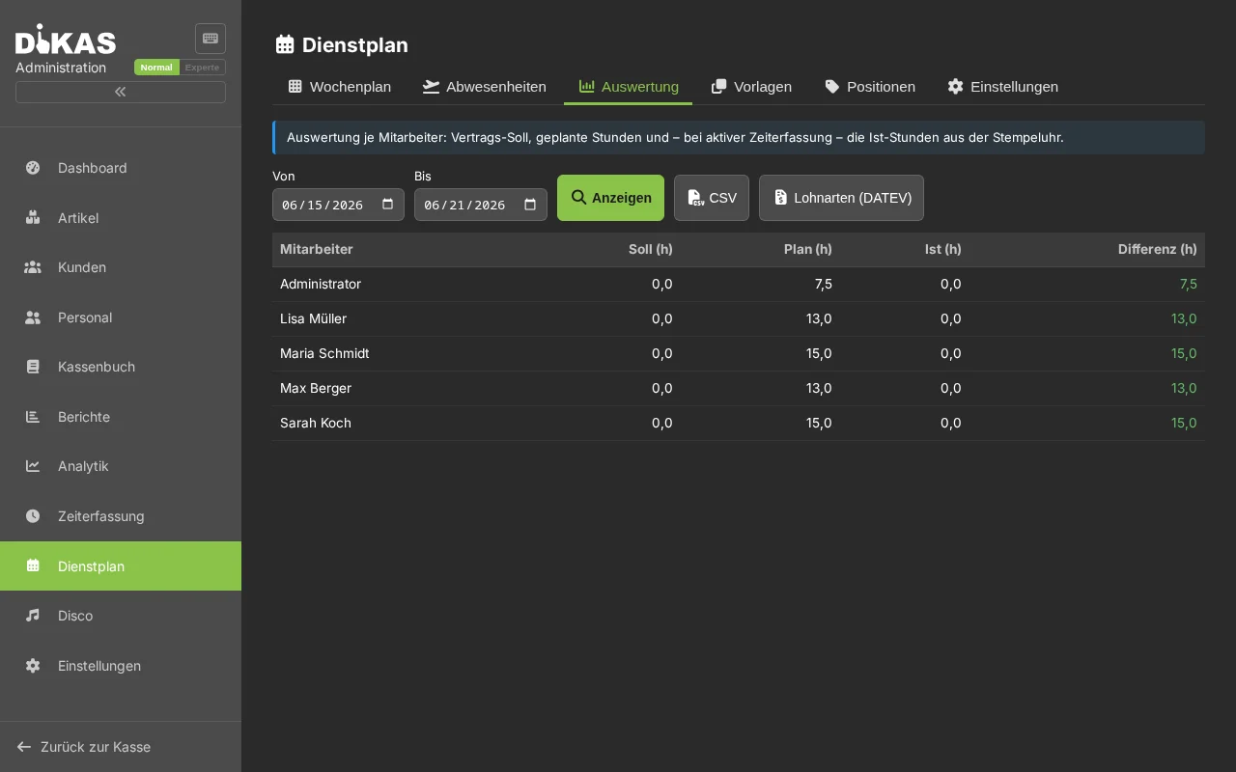This screenshot has height=772, width=1236.
Task: Click the Disco music note icon
Action: pyautogui.click(x=33, y=616)
